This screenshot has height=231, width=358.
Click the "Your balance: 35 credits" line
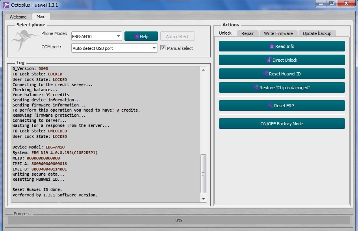click(x=41, y=95)
